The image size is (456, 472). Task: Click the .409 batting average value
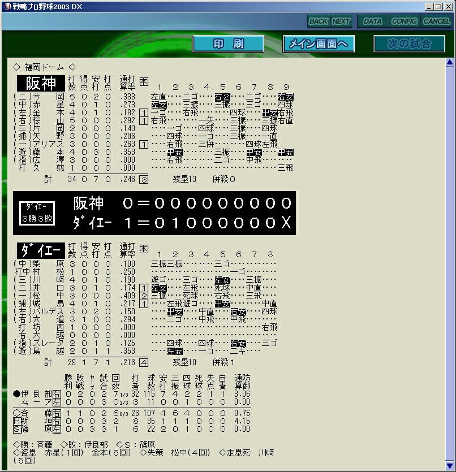(128, 296)
